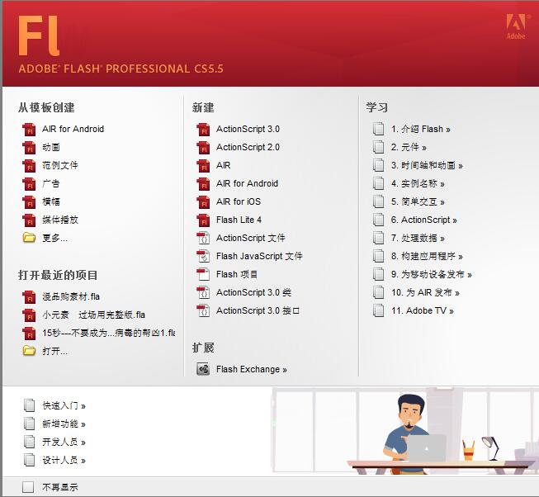Viewport: 539px width, 497px height.
Task: Click the 不再显示 label text
Action: pyautogui.click(x=60, y=487)
